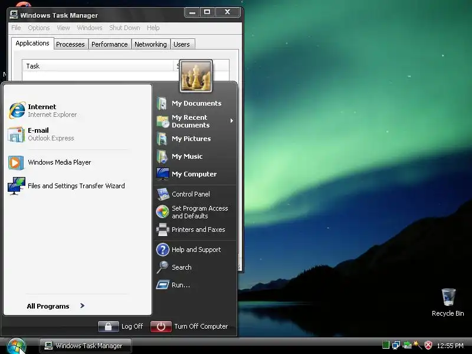Open the View menu in Task Manager
This screenshot has height=354, width=472.
63,28
